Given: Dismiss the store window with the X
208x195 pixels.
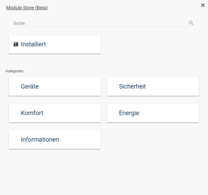Looking at the screenshot, I should (203, 5).
